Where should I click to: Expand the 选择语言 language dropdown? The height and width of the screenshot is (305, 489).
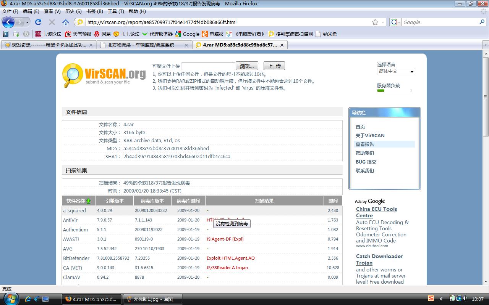tap(396, 71)
